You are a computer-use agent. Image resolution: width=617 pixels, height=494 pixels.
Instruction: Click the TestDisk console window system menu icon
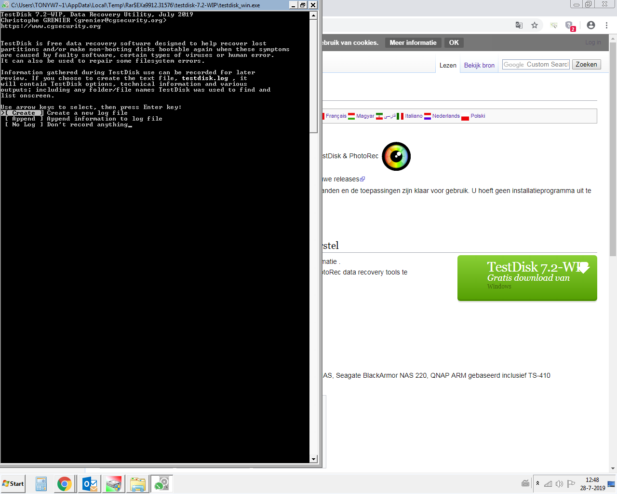(x=5, y=5)
